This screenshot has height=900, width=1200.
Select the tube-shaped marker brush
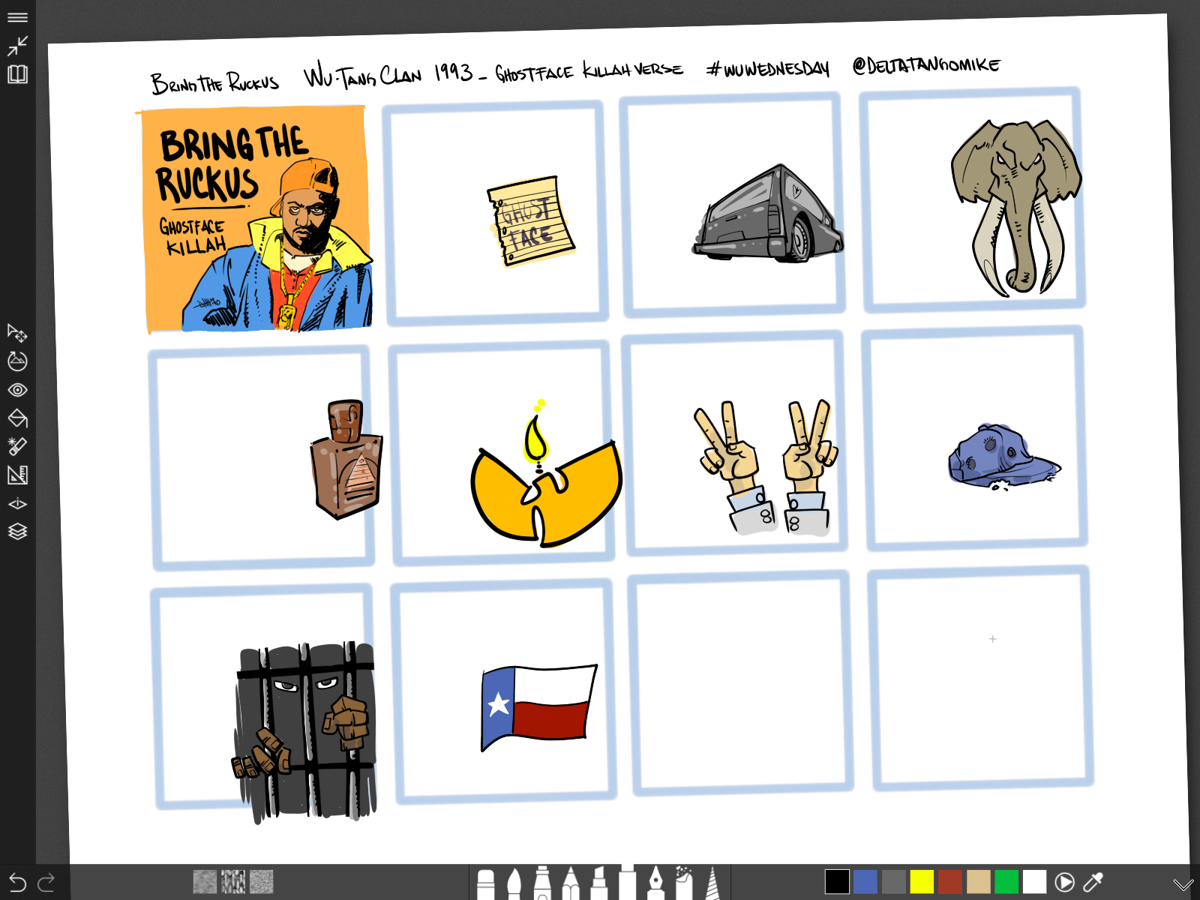tap(542, 883)
